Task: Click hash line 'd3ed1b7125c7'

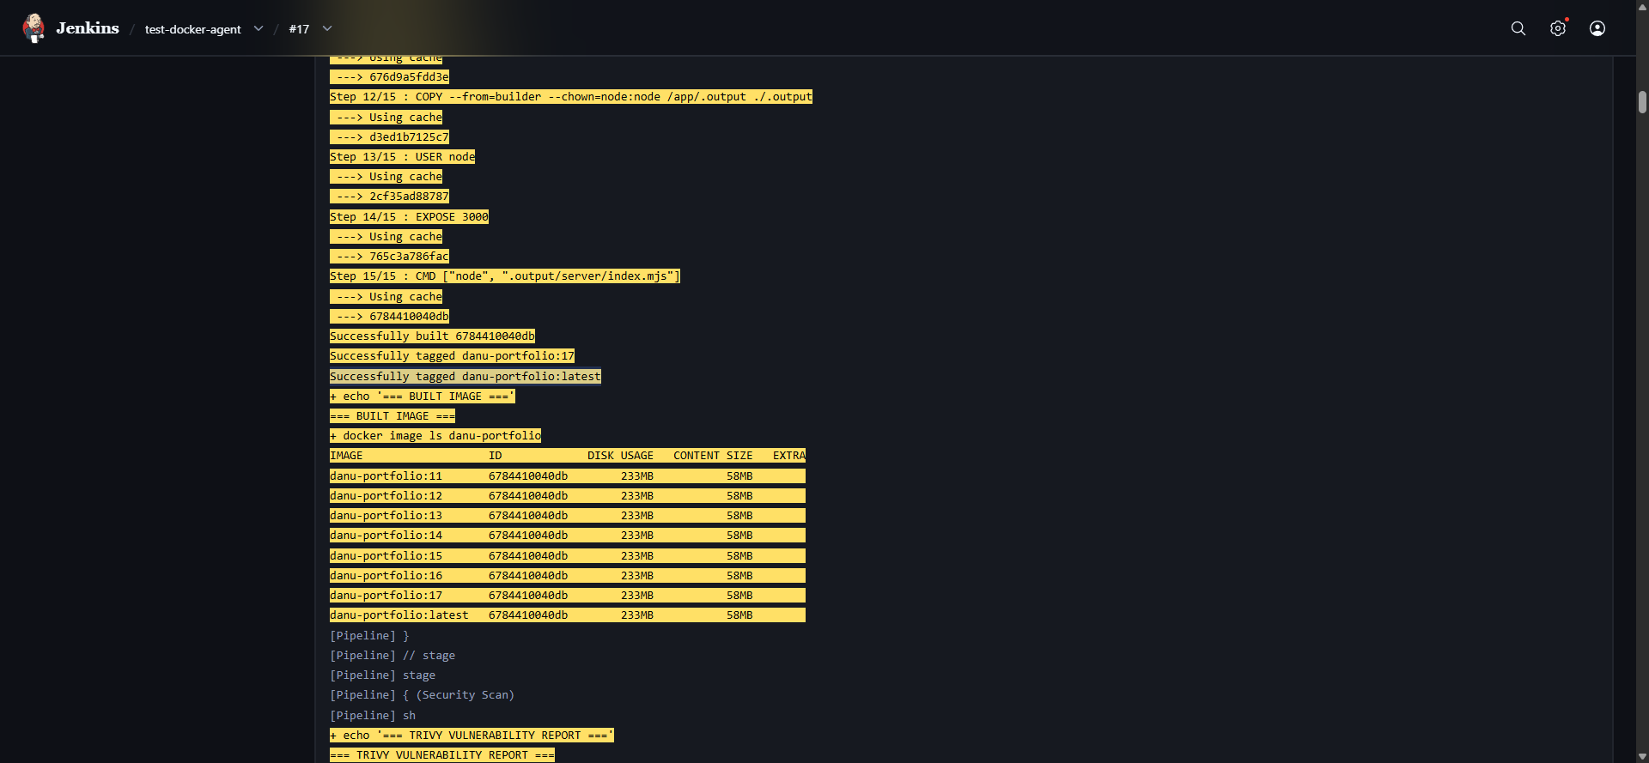Action: (389, 137)
